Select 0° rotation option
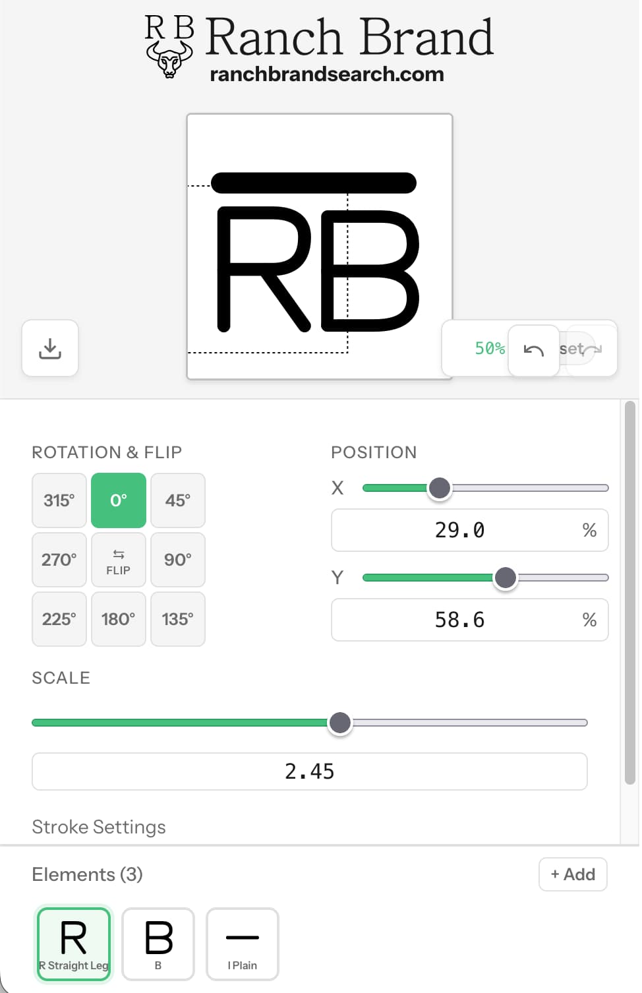Image resolution: width=642 pixels, height=993 pixels. pos(118,500)
